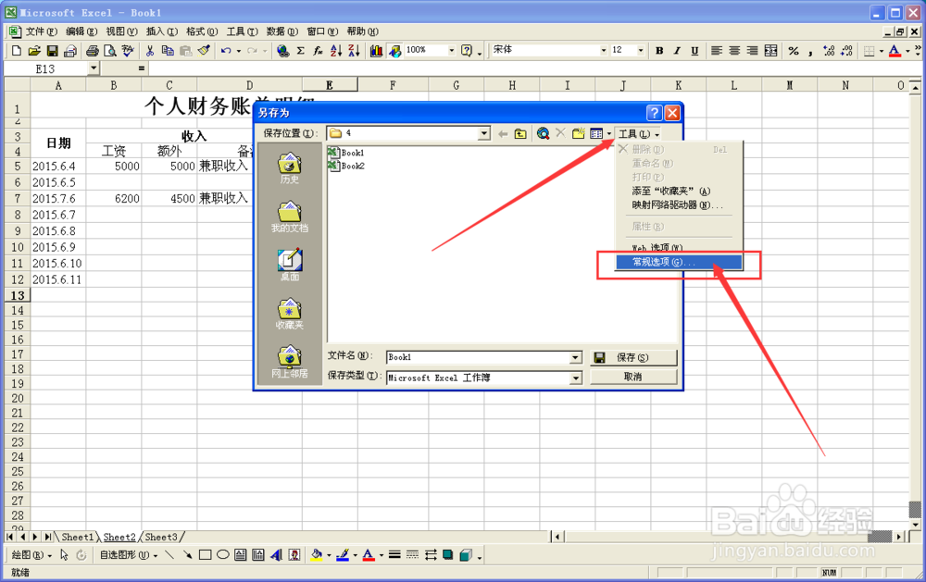The image size is (926, 582).
Task: Choose 映射网络驱动器 menu entry
Action: (x=677, y=204)
